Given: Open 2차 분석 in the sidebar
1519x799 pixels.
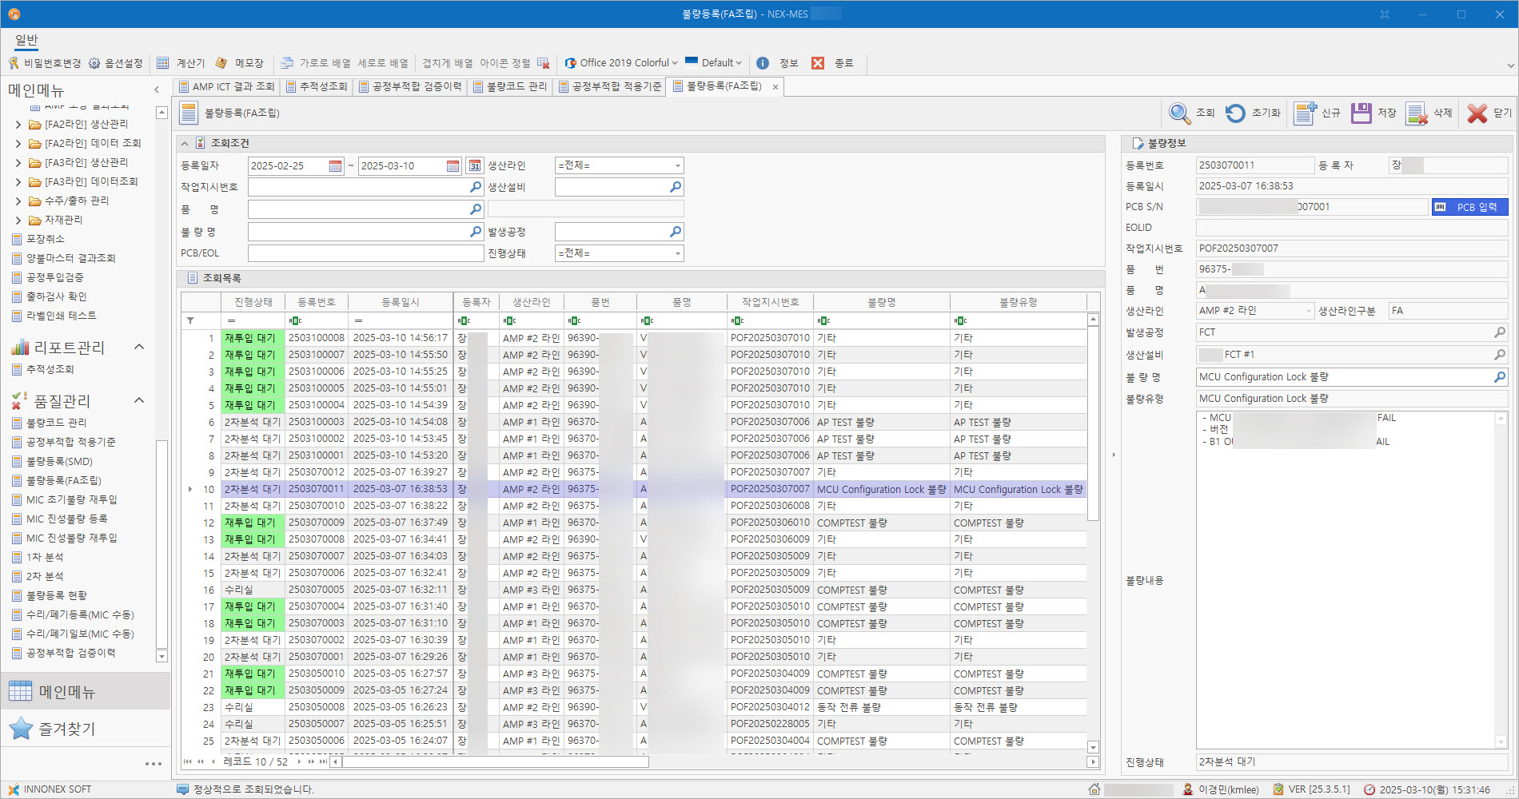Looking at the screenshot, I should [45, 576].
